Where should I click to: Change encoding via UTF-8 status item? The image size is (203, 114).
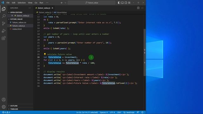point(112,112)
